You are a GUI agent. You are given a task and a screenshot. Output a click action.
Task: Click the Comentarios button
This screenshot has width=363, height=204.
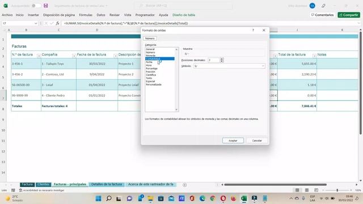click(323, 15)
